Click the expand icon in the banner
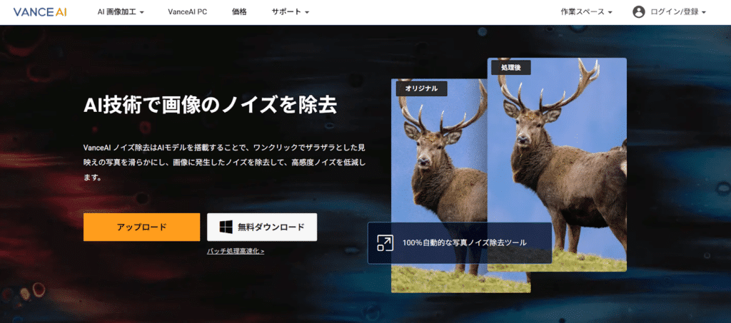Screen dimensions: 731x323 point(384,243)
